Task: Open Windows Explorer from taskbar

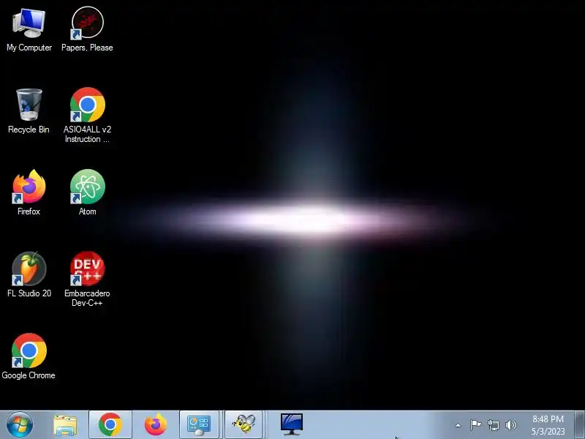Action: coord(65,425)
